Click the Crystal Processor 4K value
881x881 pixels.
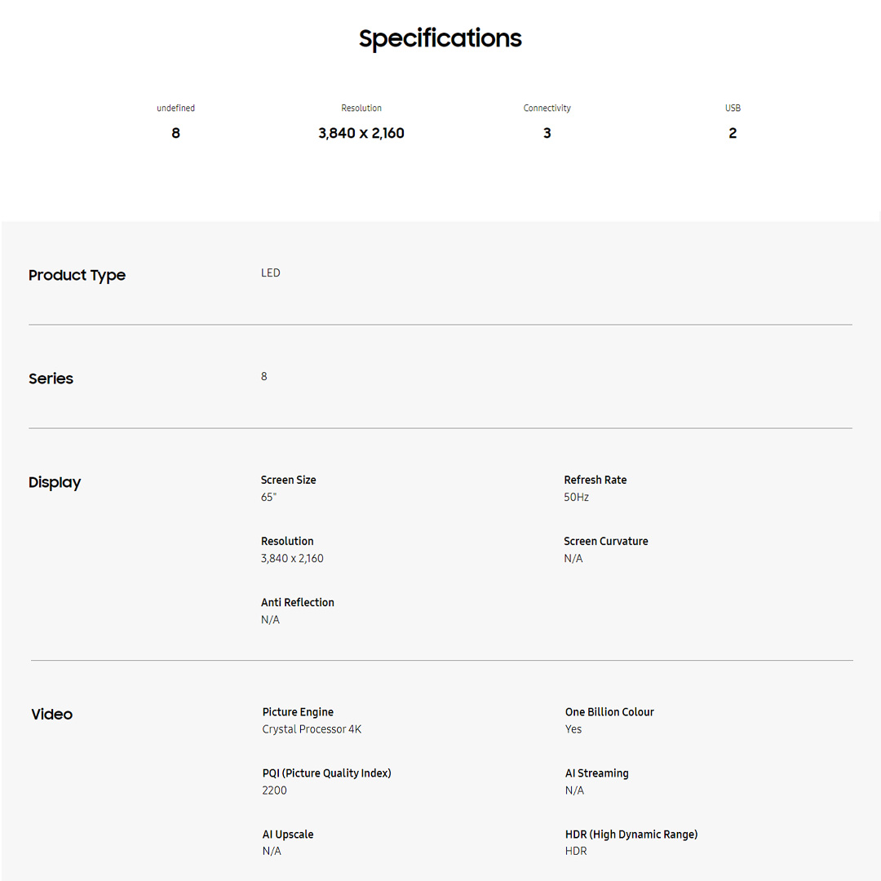(x=312, y=729)
